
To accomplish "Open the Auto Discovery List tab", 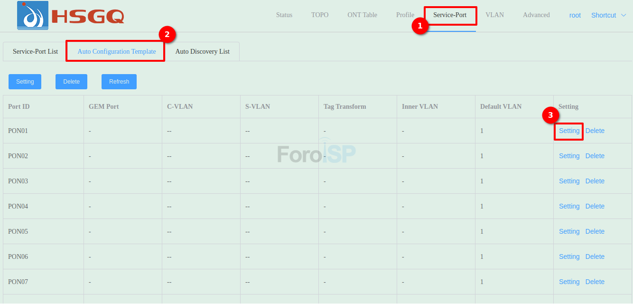I will pyautogui.click(x=203, y=51).
